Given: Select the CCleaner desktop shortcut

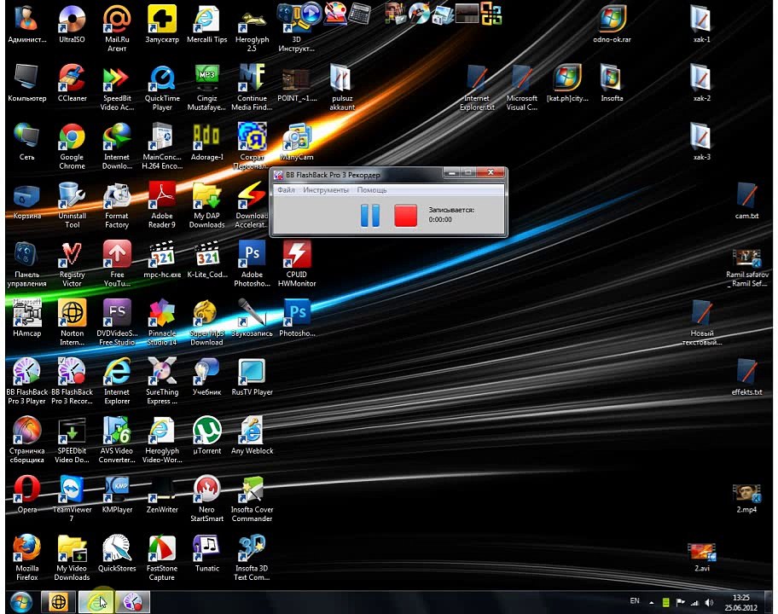Looking at the screenshot, I should tap(72, 84).
